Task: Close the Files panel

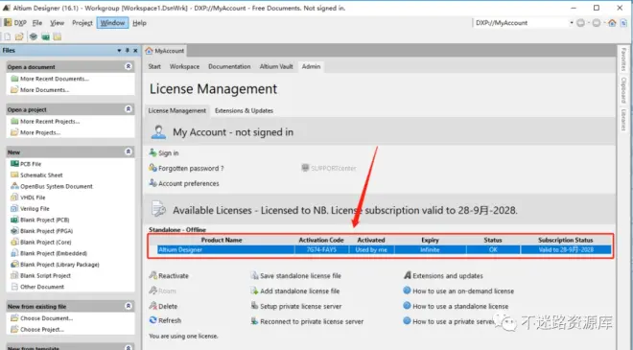Action: coord(135,51)
